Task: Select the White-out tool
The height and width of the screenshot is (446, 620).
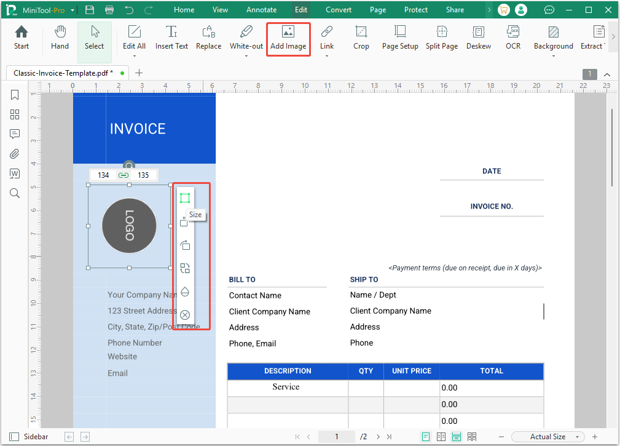Action: tap(246, 39)
